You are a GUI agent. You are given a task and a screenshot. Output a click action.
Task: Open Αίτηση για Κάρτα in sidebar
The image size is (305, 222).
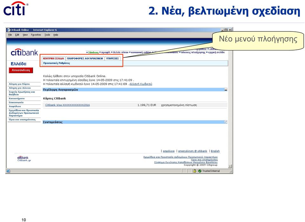tap(19, 84)
